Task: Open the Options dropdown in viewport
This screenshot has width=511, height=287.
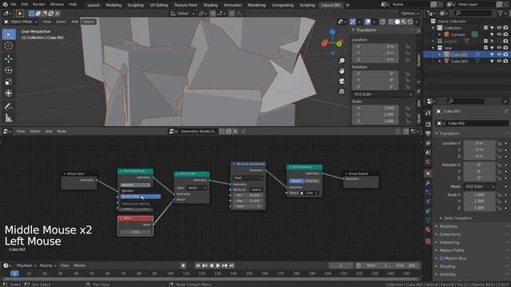Action: (410, 14)
